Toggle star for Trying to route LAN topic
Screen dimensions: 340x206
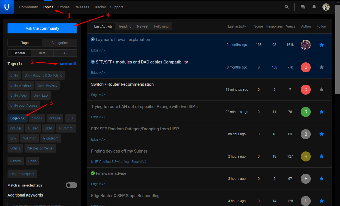[x=322, y=112]
